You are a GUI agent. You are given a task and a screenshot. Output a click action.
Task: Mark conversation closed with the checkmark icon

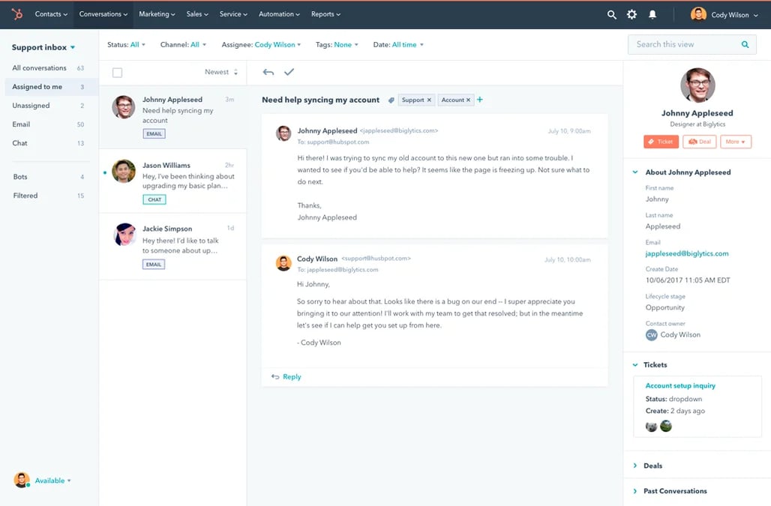click(x=289, y=72)
